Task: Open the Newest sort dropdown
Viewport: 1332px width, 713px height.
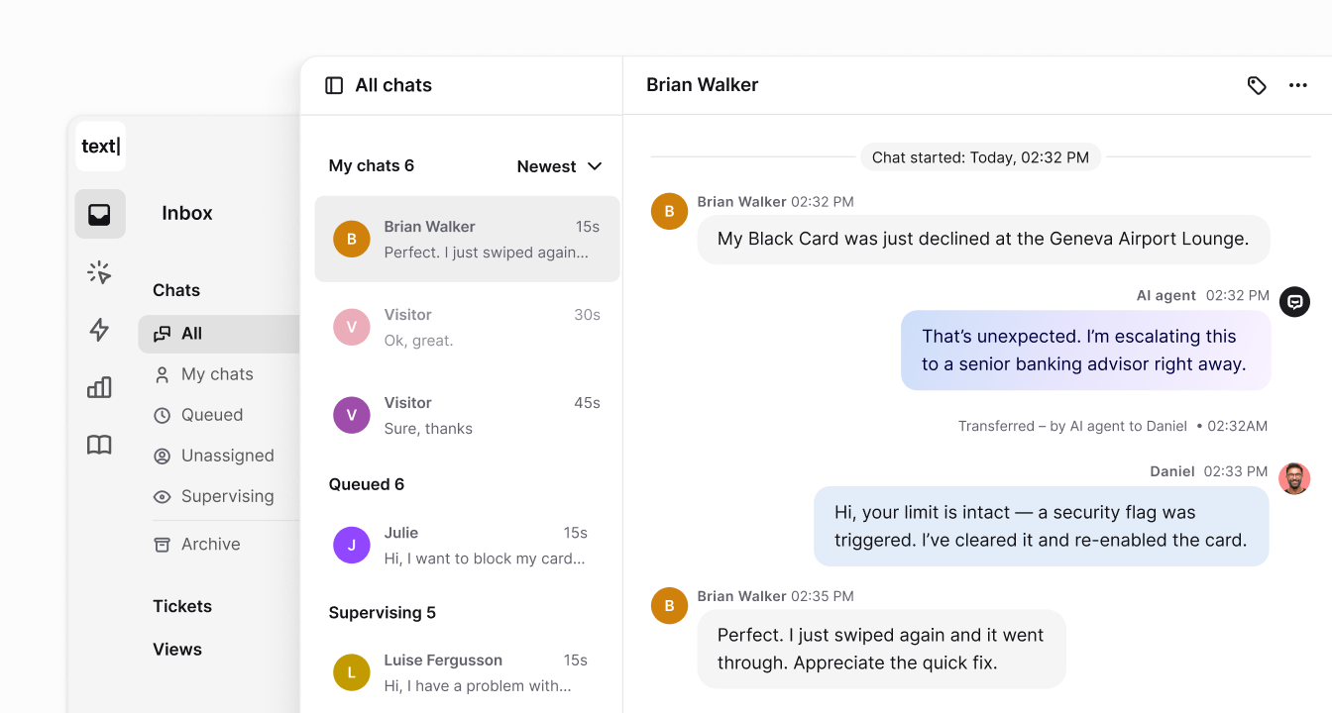Action: tap(559, 166)
